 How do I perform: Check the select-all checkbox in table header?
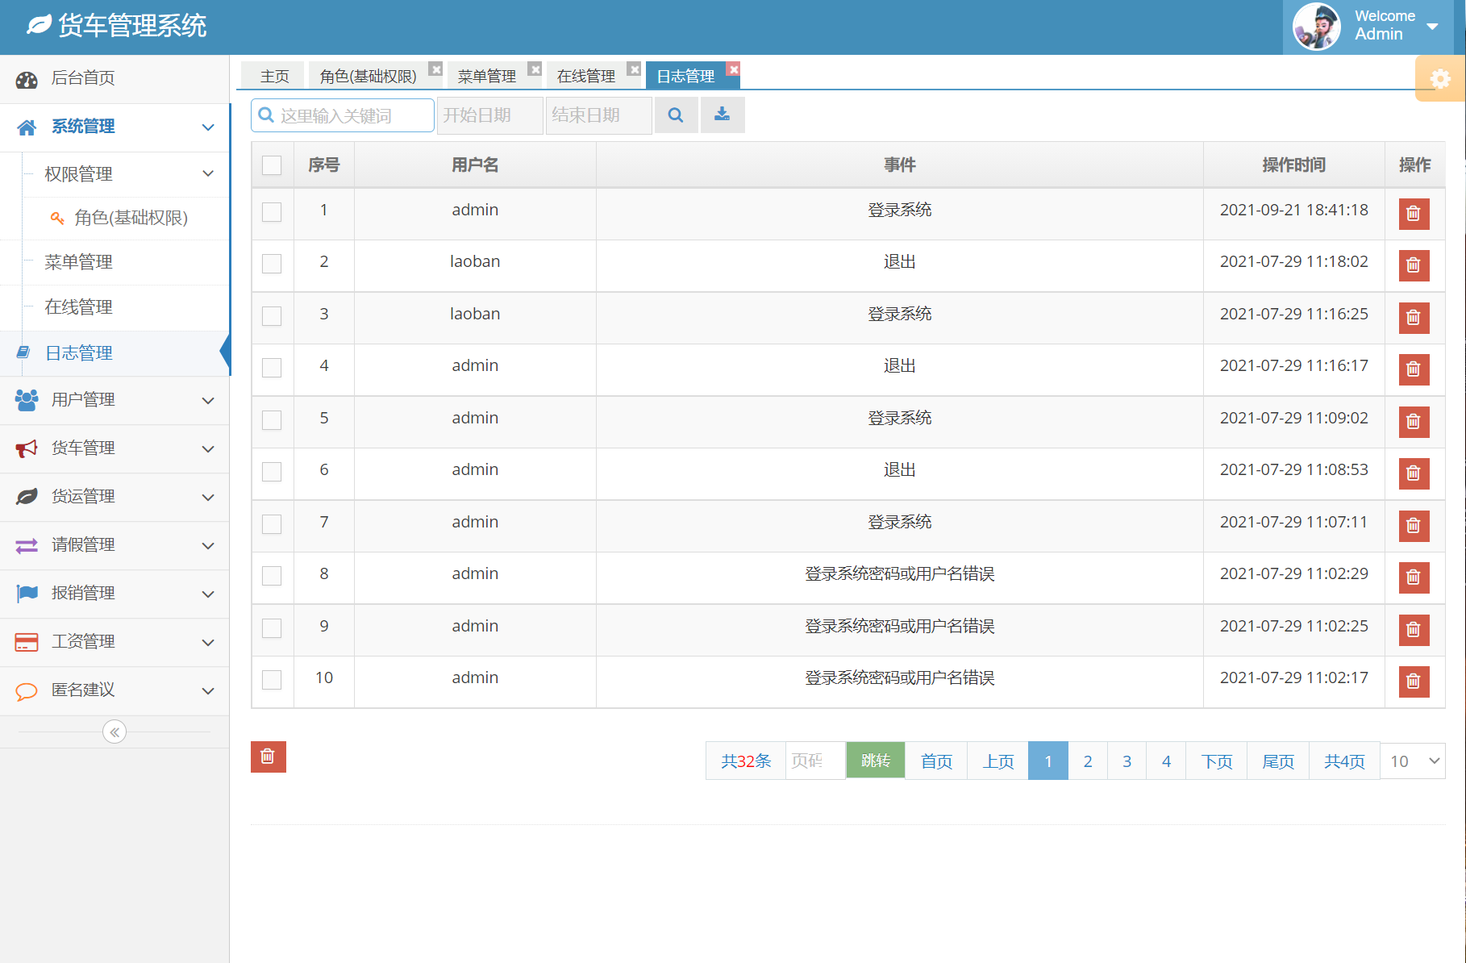point(272,165)
